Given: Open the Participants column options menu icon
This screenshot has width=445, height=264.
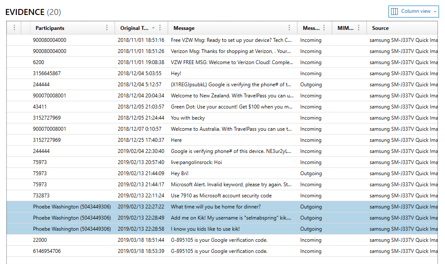Looking at the screenshot, I should (x=107, y=28).
